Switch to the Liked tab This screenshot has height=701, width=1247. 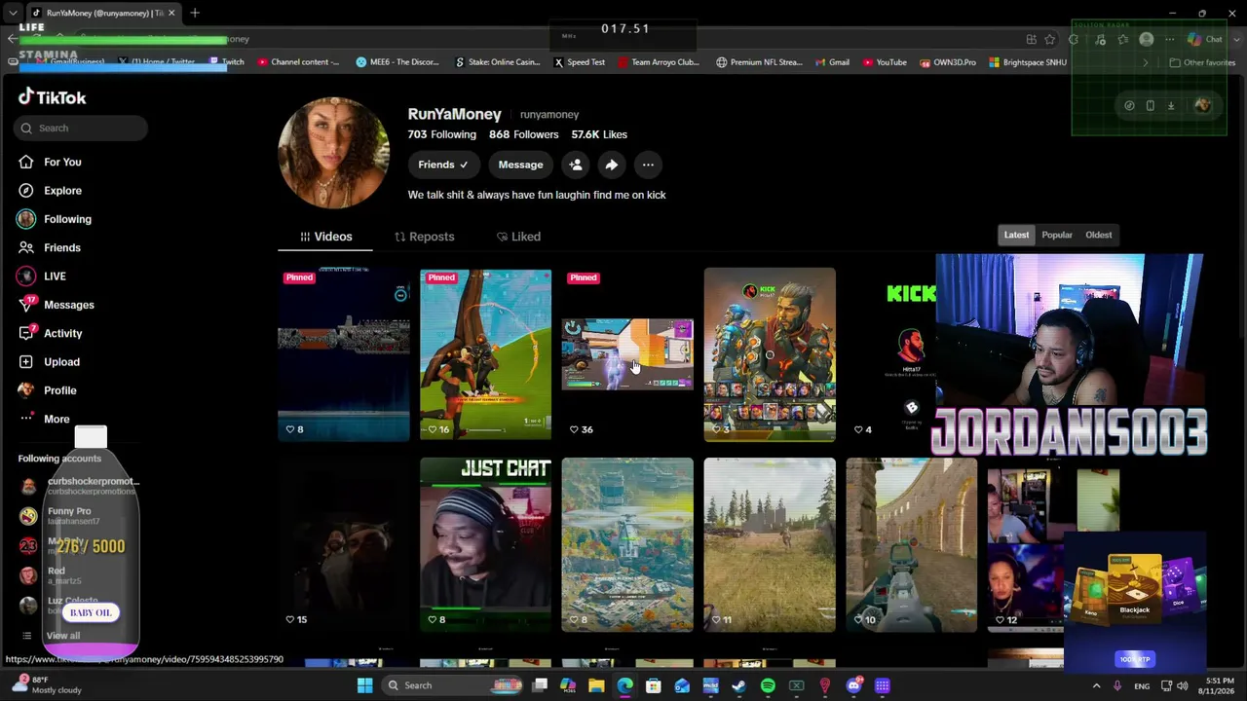(518, 237)
